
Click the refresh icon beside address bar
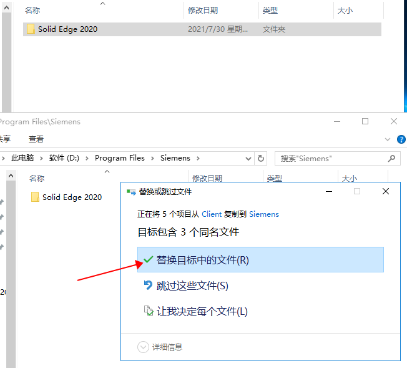262,159
